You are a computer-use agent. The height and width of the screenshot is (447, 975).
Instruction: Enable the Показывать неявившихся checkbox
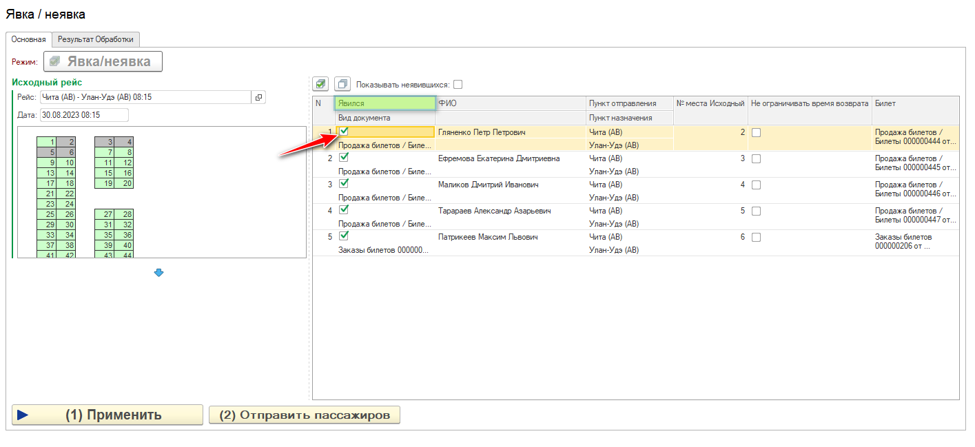[x=458, y=85]
